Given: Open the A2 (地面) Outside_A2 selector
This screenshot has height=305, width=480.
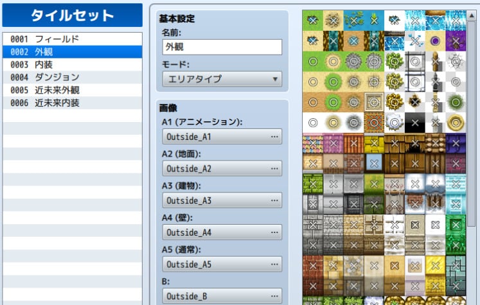Looking at the screenshot, I should coord(222,169).
